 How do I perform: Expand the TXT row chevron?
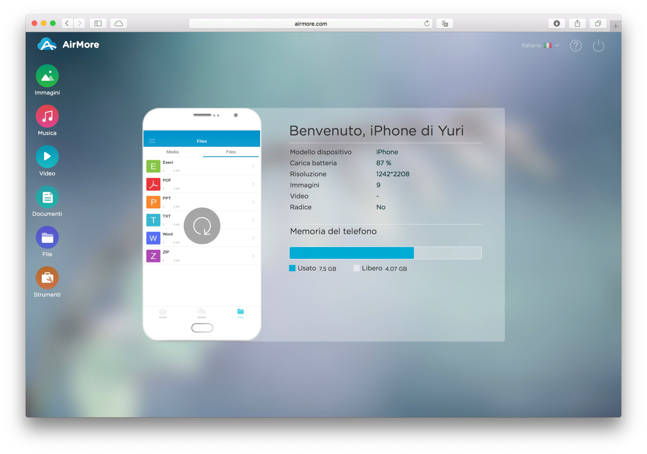pos(254,220)
